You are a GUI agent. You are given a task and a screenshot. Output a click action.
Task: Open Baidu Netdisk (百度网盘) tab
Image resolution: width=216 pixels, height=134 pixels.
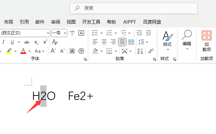coord(152,22)
